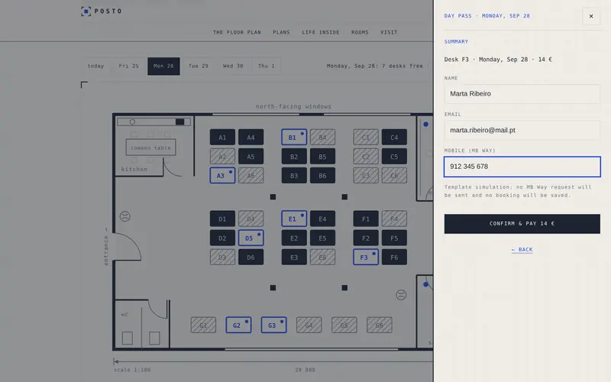Viewport: 611px width, 382px height.
Task: Click the plant icon near entrance
Action: pyautogui.click(x=124, y=216)
